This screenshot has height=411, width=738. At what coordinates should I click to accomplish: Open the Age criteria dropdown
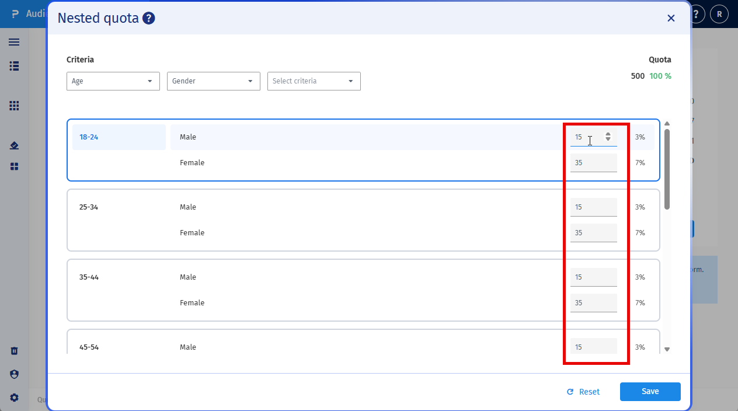point(113,81)
